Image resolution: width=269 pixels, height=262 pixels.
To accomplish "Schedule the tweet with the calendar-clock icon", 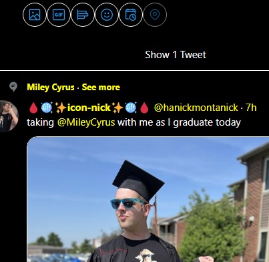I will pos(131,15).
